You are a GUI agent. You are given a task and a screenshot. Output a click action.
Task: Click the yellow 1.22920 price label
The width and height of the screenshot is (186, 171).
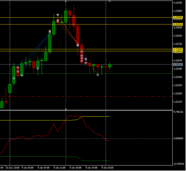[x=178, y=24]
